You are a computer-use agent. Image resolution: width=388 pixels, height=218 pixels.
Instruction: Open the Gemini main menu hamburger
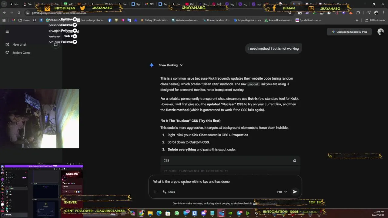pos(7,31)
